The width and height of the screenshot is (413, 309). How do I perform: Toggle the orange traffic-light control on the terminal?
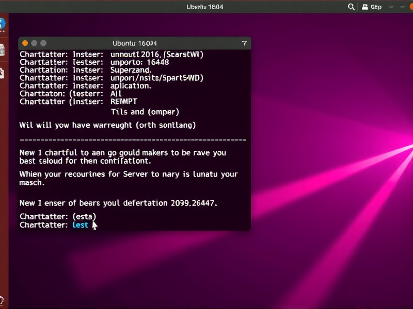pyautogui.click(x=25, y=44)
